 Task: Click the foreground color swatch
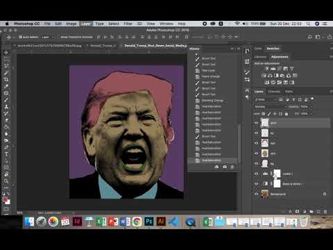tap(5, 199)
